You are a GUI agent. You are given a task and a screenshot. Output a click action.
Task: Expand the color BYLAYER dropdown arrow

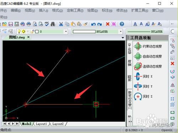(121, 32)
